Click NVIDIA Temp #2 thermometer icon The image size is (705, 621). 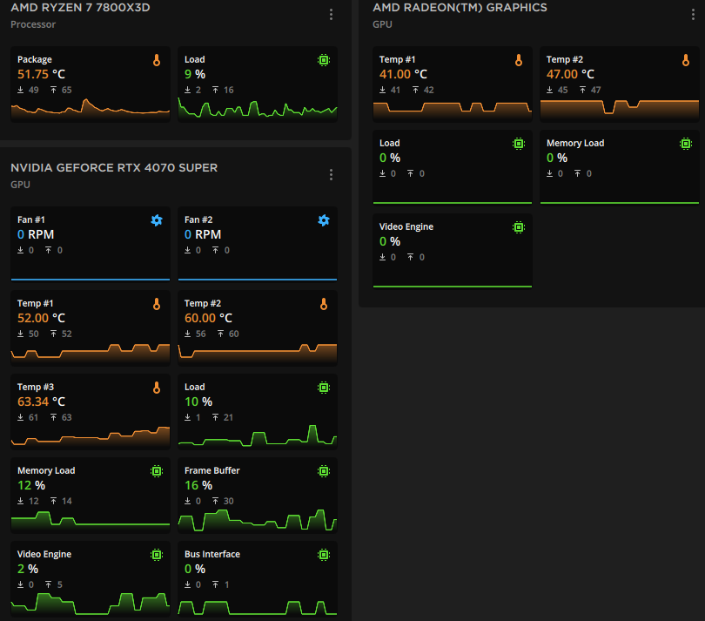pyautogui.click(x=324, y=304)
